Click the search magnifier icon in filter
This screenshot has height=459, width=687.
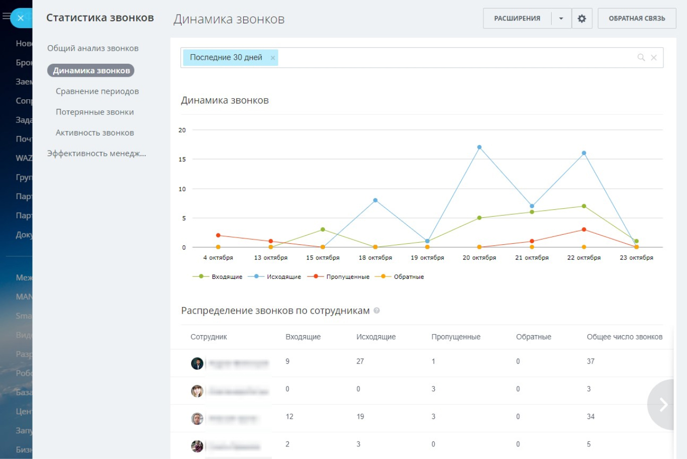641,58
